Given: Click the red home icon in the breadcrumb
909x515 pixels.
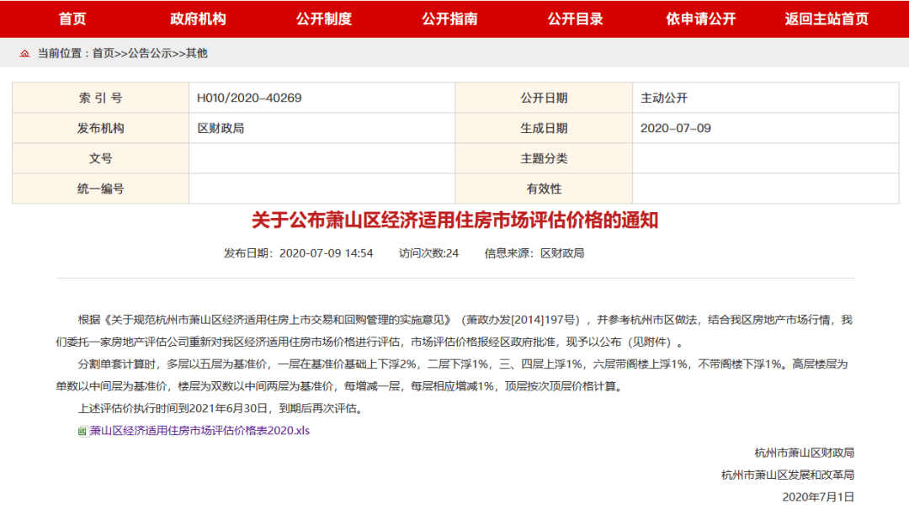Looking at the screenshot, I should (24, 53).
